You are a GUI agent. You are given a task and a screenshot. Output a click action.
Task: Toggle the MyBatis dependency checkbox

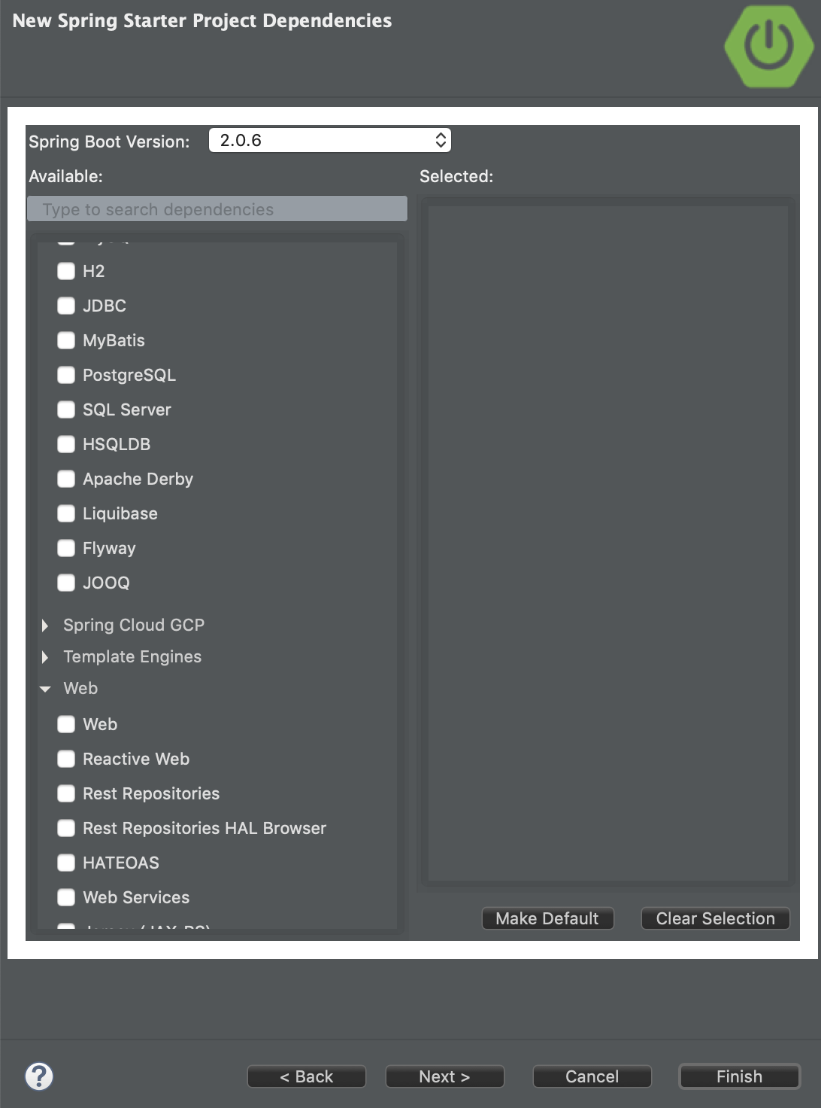(x=66, y=340)
